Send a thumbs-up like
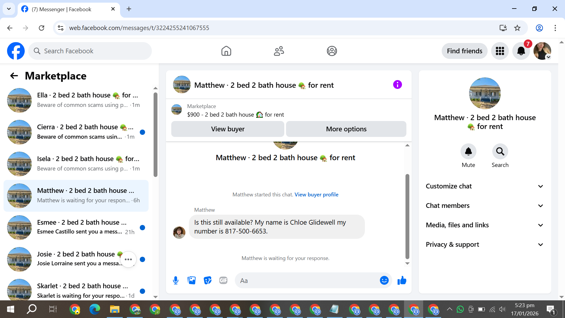565x318 pixels. pos(402,280)
